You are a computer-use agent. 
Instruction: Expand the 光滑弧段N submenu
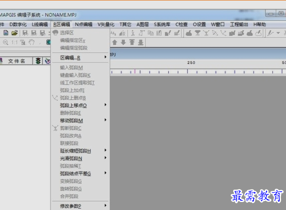[80, 158]
